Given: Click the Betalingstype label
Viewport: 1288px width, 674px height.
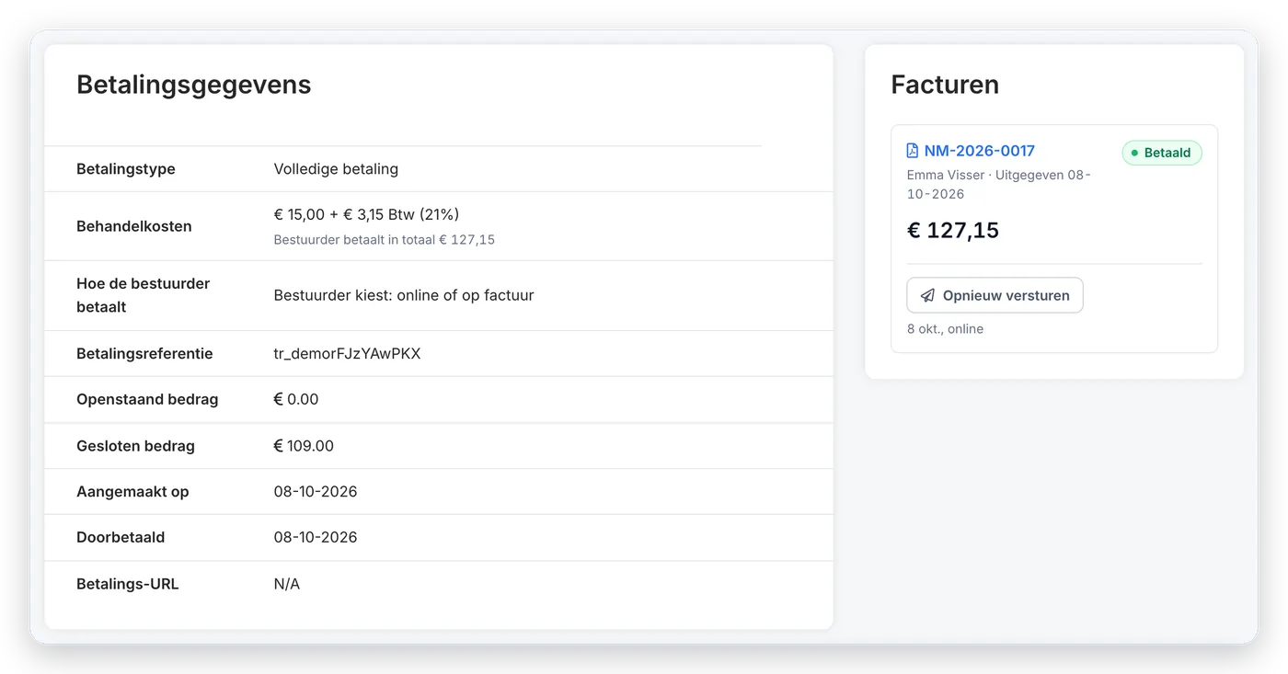Looking at the screenshot, I should (126, 169).
